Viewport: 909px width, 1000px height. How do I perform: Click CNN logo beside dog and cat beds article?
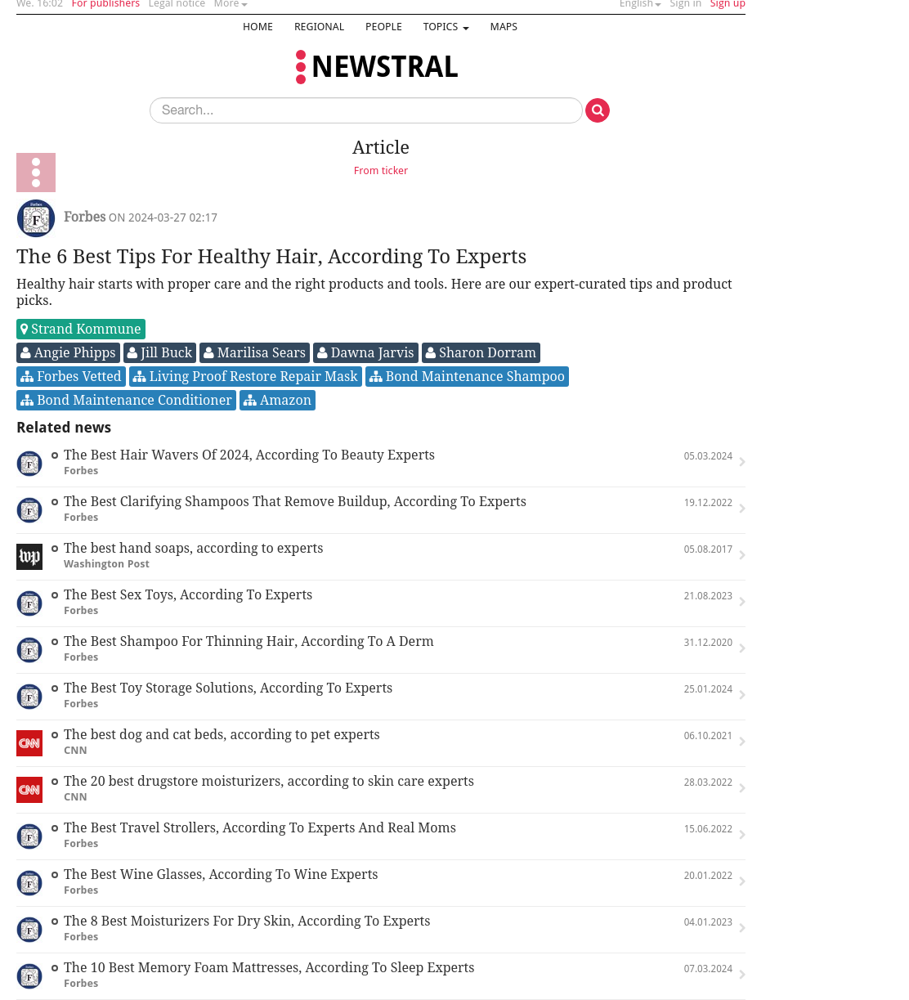tap(29, 743)
